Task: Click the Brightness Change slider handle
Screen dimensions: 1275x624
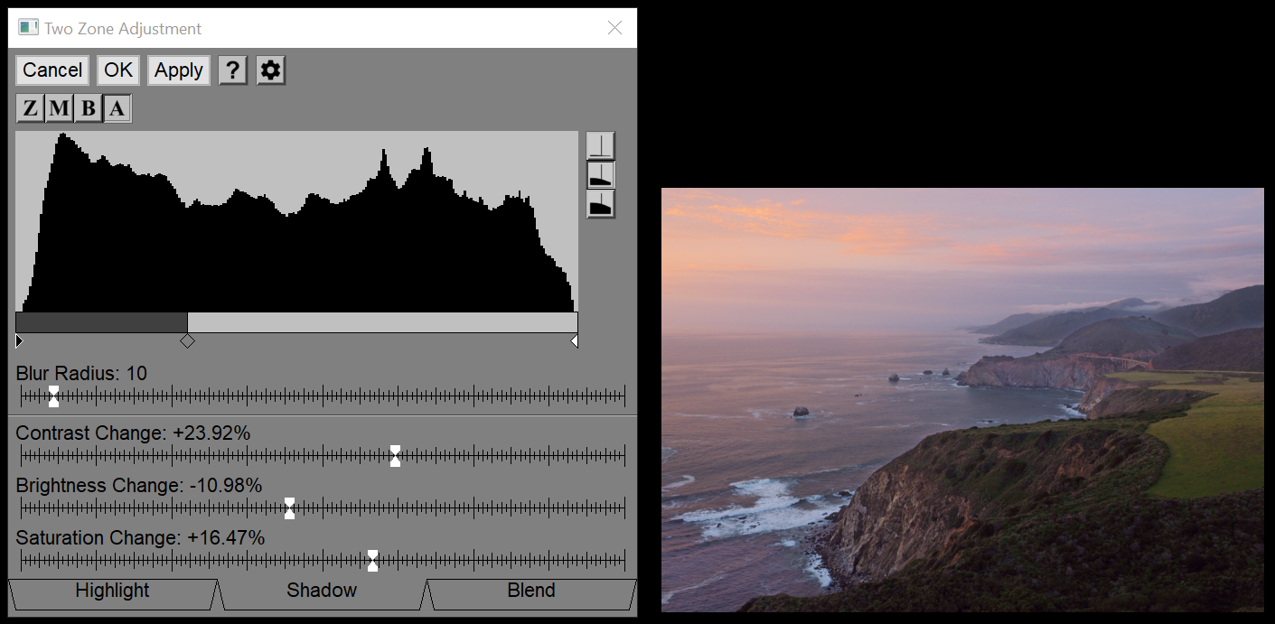Action: pyautogui.click(x=289, y=508)
